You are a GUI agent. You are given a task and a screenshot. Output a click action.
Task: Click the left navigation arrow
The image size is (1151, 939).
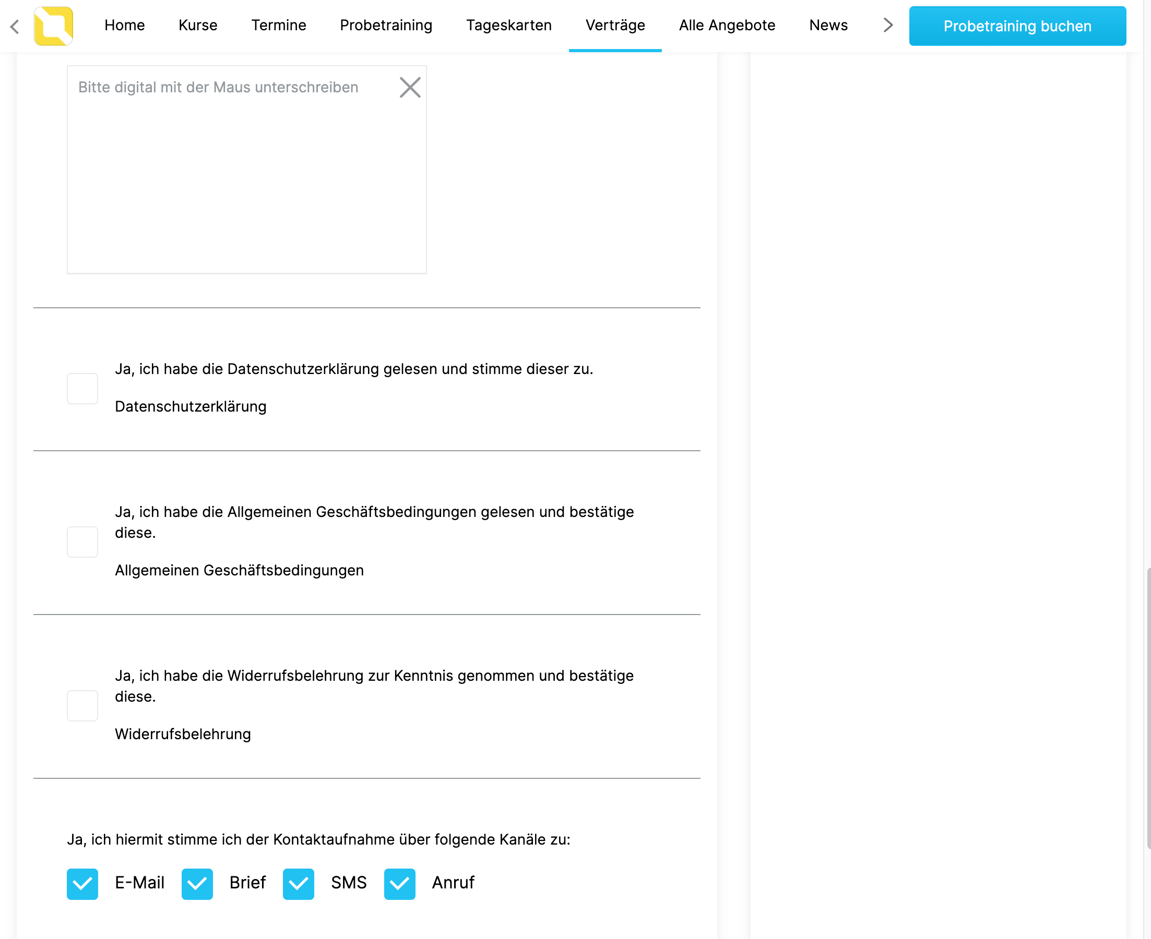(x=15, y=26)
